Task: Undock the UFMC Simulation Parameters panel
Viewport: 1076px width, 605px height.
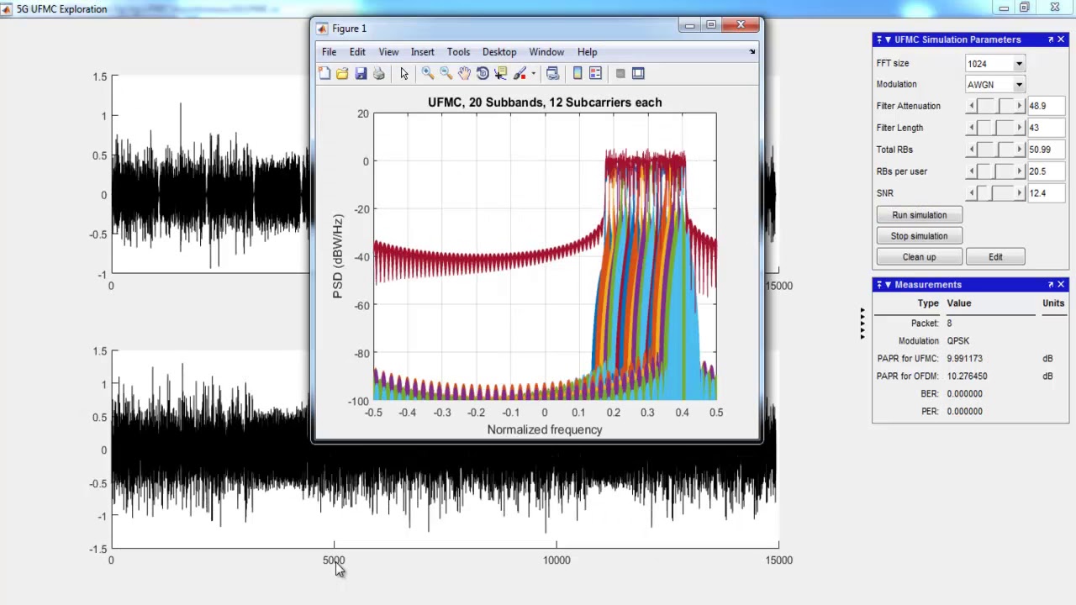Action: tap(1050, 39)
